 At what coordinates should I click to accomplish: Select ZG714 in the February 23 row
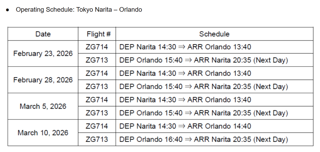coord(97,47)
